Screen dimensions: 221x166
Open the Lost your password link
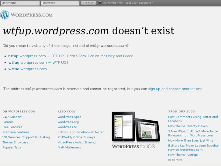139,3
